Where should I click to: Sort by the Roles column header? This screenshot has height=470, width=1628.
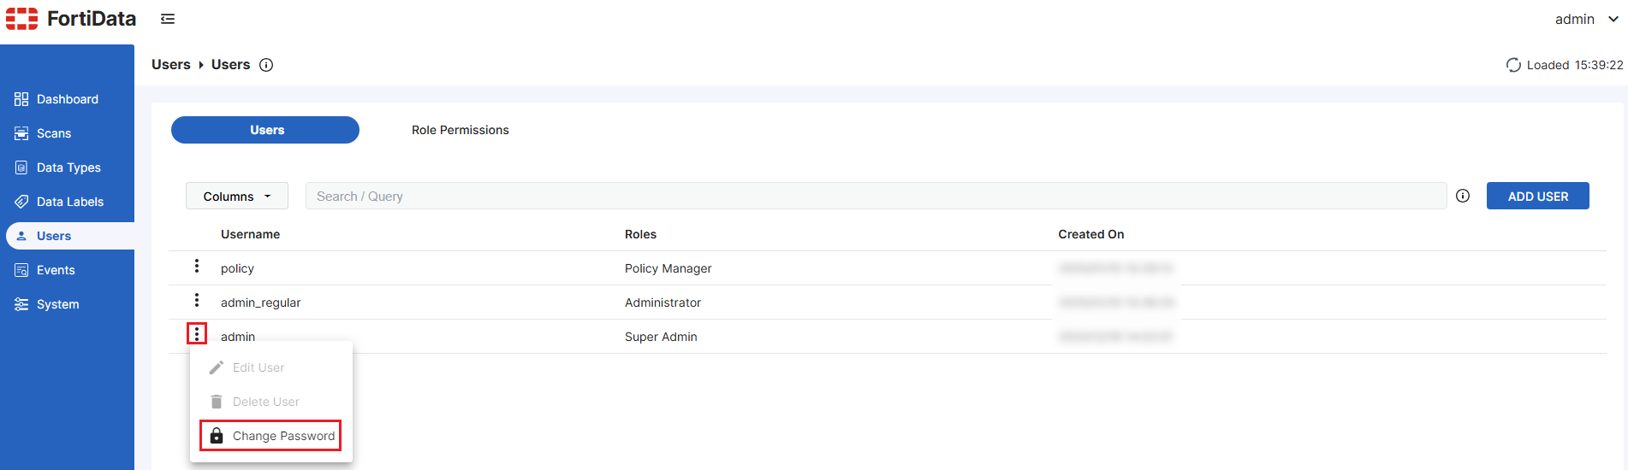640,234
